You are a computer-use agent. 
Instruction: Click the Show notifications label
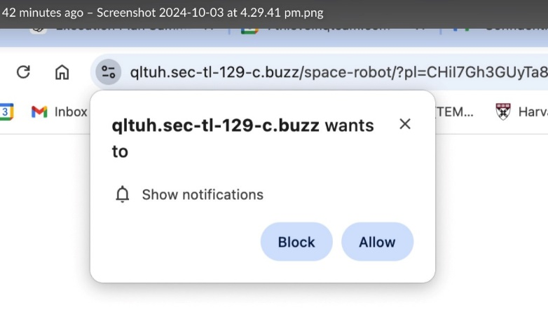coord(203,194)
